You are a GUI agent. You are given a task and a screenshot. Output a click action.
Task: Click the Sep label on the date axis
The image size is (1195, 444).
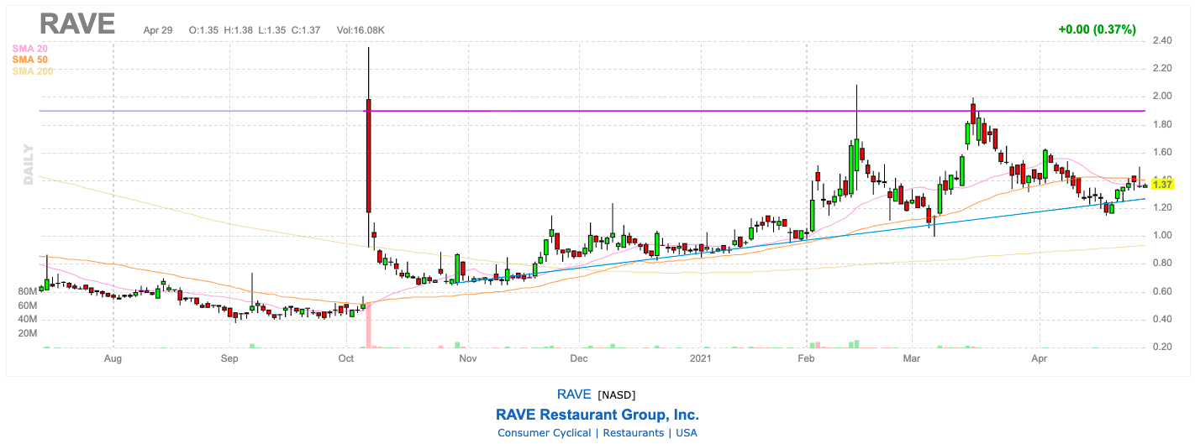[229, 359]
